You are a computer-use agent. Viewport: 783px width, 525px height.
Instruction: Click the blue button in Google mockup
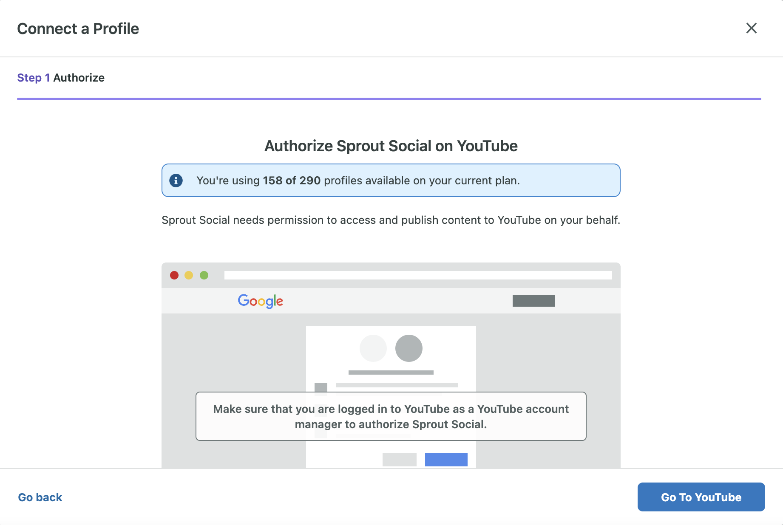click(x=446, y=460)
